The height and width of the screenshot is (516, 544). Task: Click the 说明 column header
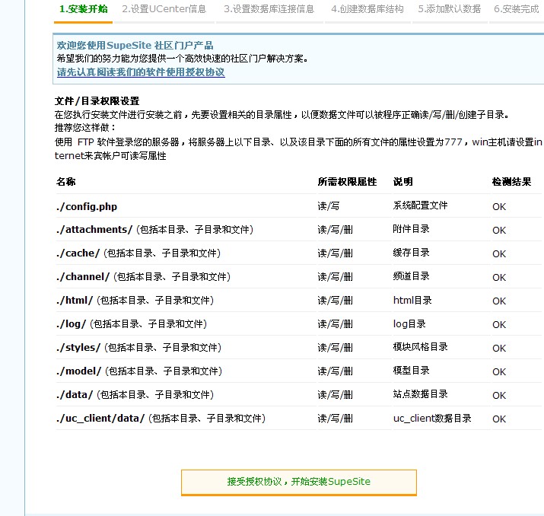coord(402,181)
